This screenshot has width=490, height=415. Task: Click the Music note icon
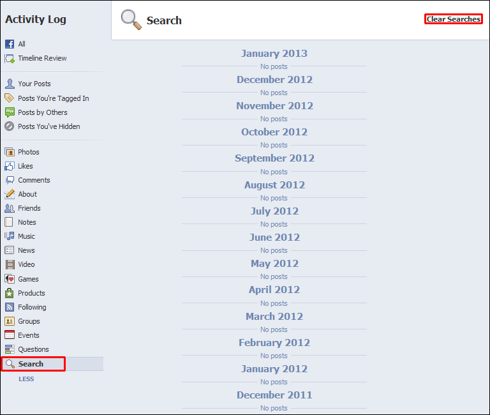(10, 236)
